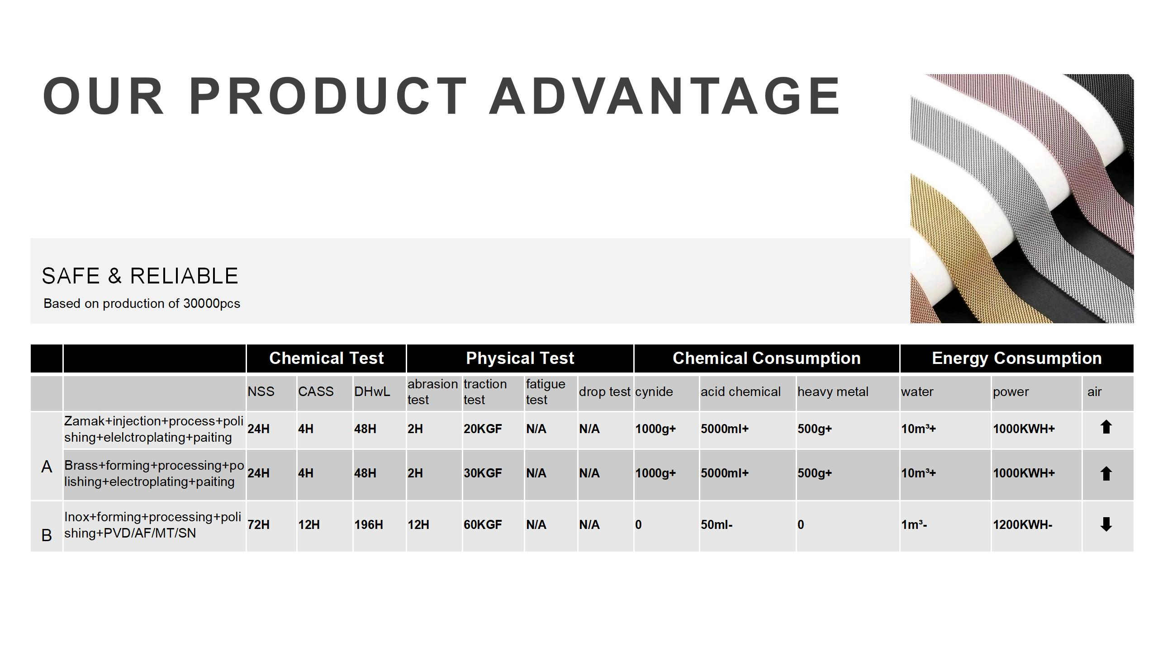Click the Zamak+injection process description cell
1158x651 pixels.
coord(155,430)
